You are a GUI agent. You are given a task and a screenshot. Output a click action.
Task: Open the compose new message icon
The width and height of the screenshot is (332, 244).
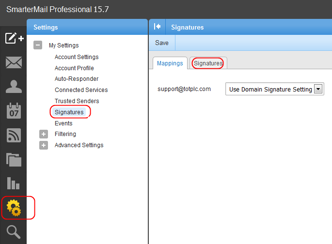[14, 38]
